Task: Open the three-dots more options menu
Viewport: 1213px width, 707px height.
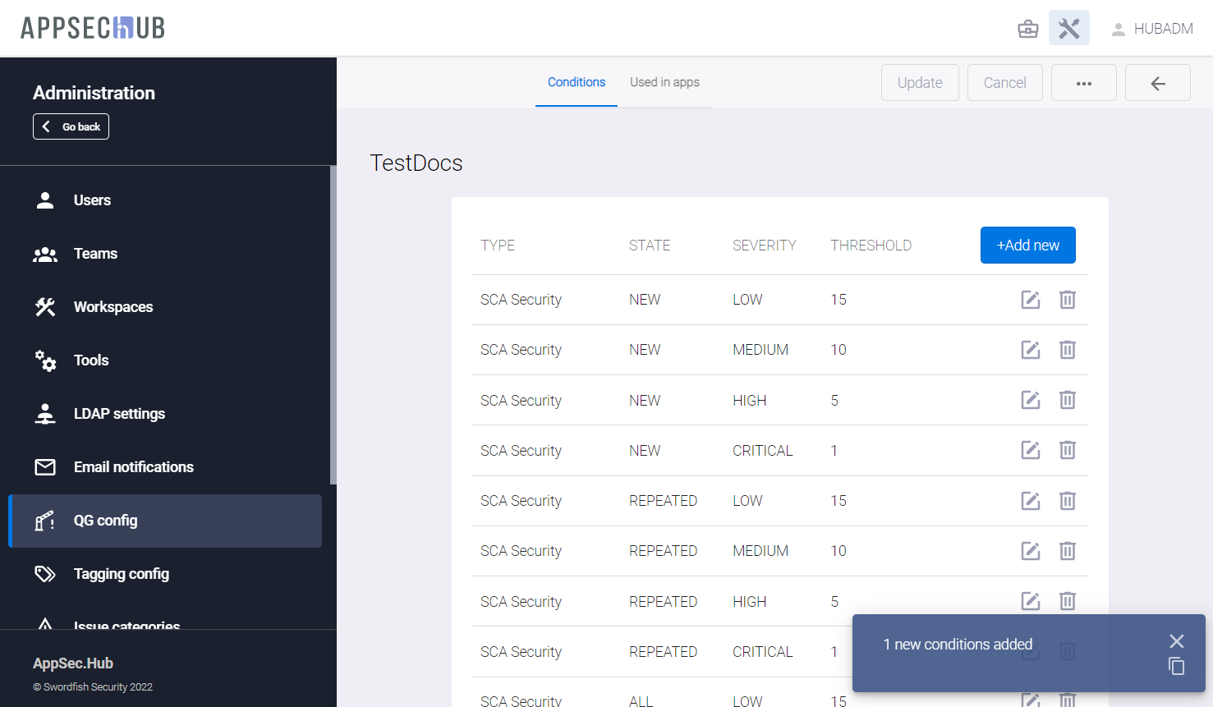Action: 1083,83
